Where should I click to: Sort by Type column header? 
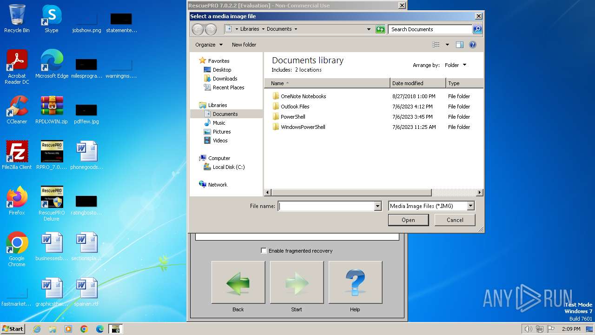pos(464,83)
